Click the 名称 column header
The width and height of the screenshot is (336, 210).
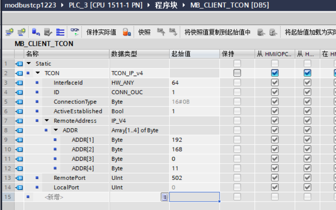pos(32,54)
